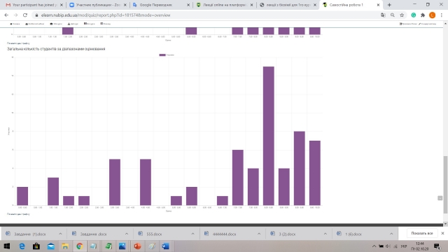Open the notification center icon

pos(437,246)
